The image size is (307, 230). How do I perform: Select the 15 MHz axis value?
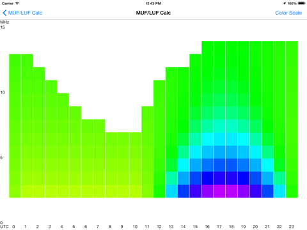[x=3, y=27]
